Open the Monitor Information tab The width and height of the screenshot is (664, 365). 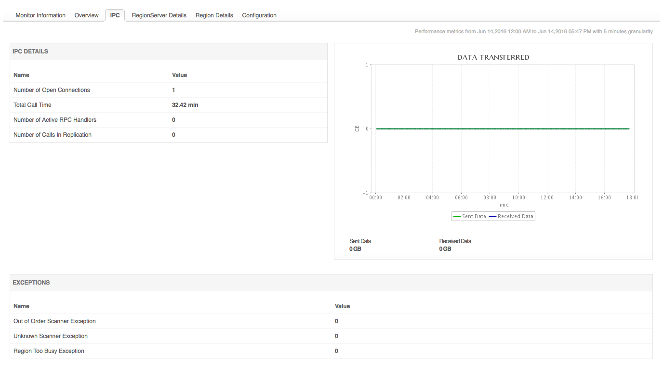coord(40,15)
